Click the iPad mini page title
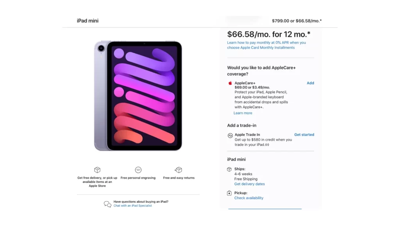 (87, 21)
